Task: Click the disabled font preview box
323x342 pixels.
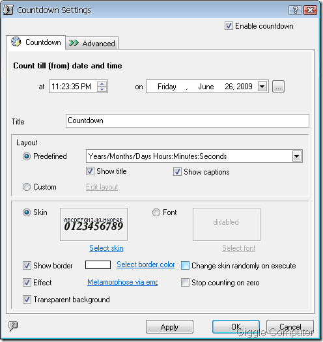Action: [227, 224]
